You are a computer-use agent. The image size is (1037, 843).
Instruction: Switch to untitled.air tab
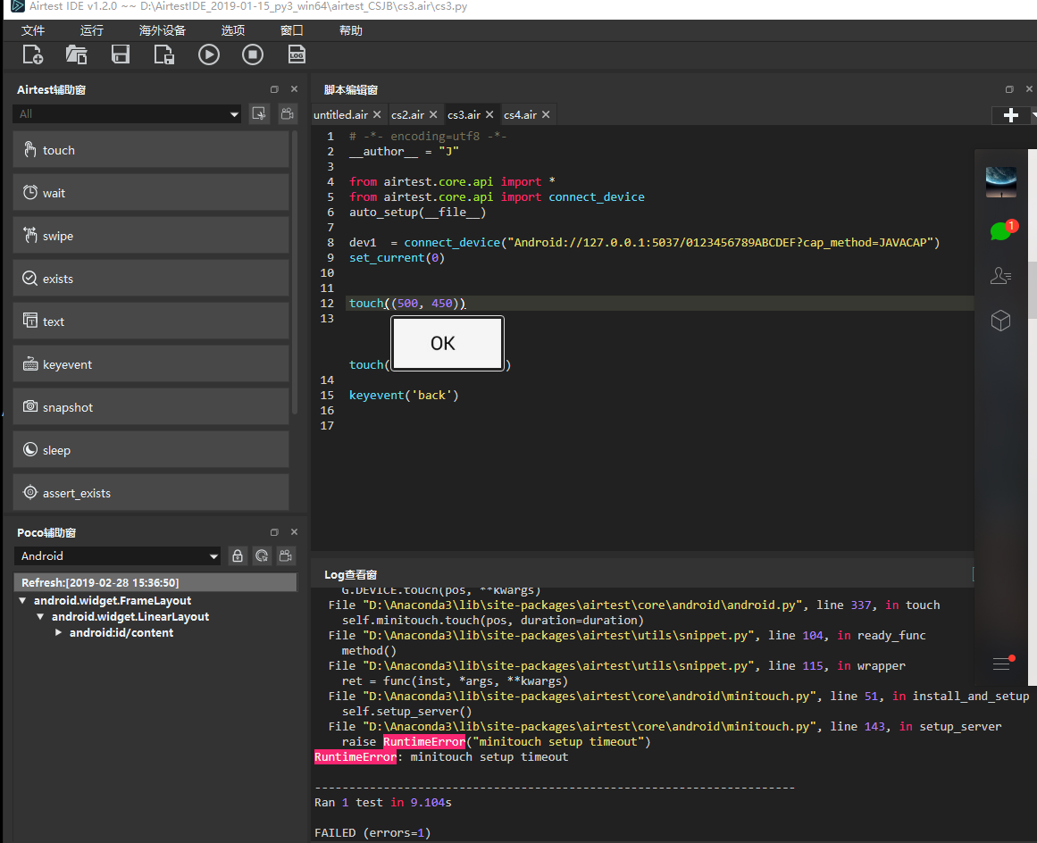pyautogui.click(x=340, y=115)
